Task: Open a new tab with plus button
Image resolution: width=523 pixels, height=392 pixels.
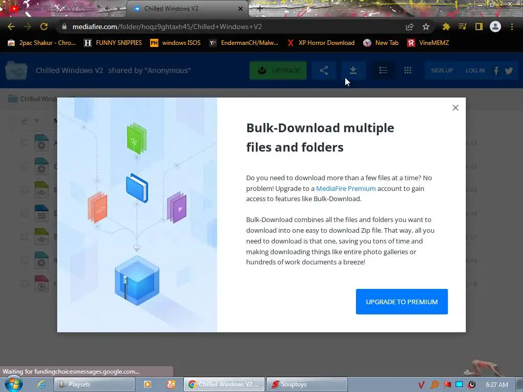Action: (260, 9)
